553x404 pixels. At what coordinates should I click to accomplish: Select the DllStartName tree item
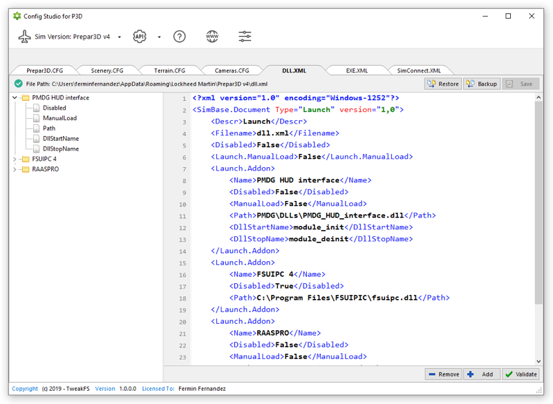pyautogui.click(x=61, y=138)
